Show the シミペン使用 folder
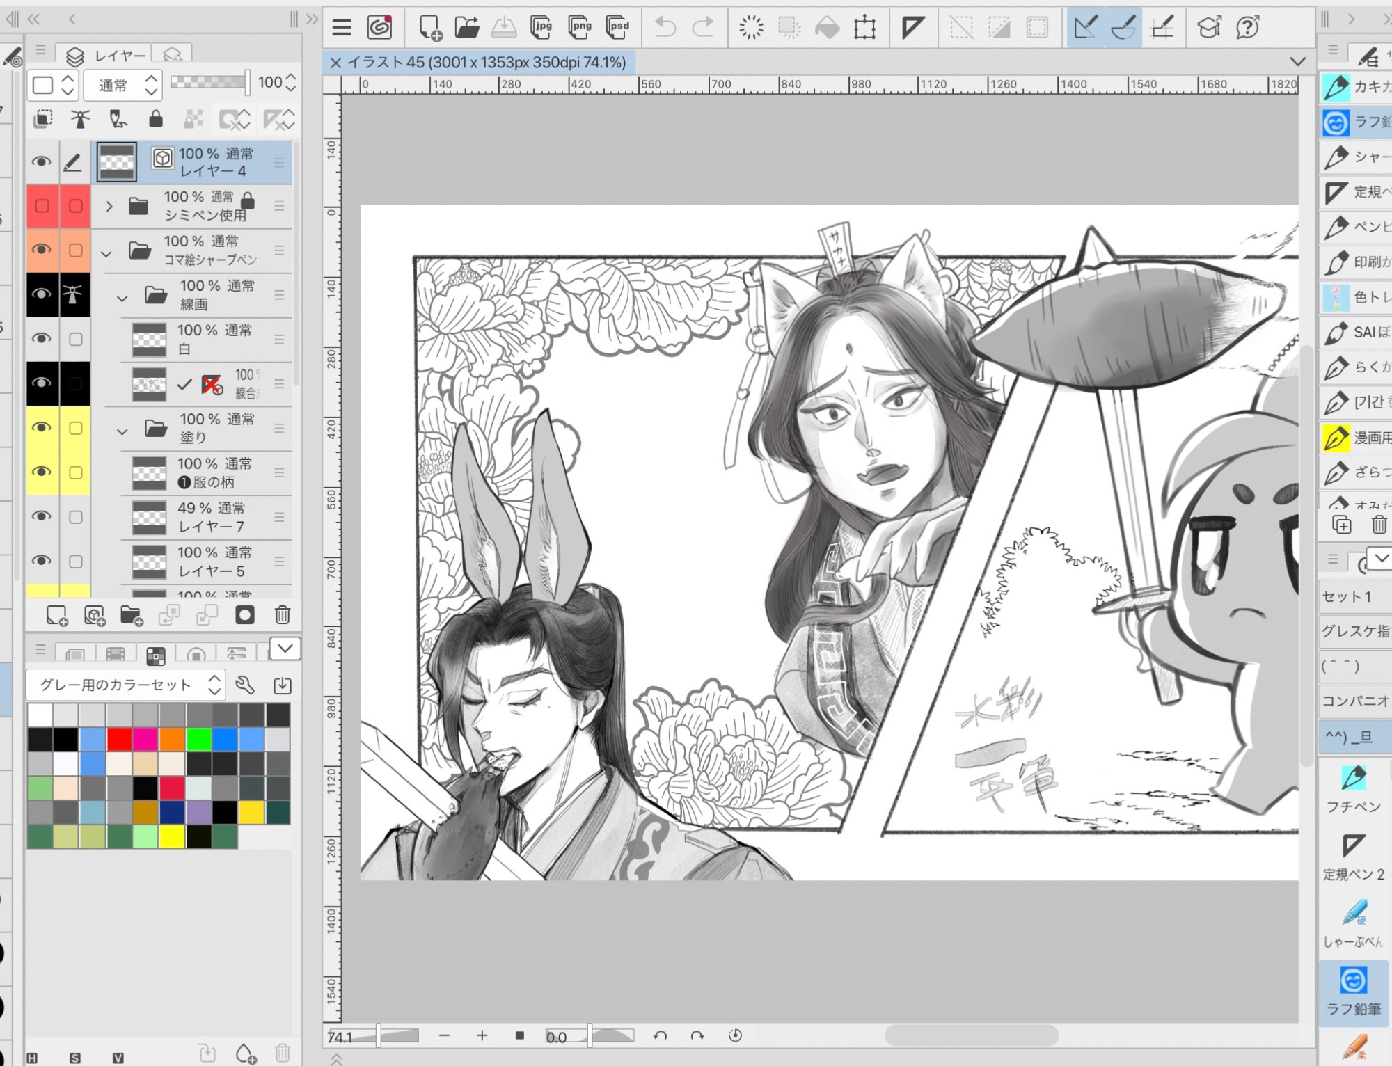Viewport: 1392px width, 1066px height. [42, 207]
